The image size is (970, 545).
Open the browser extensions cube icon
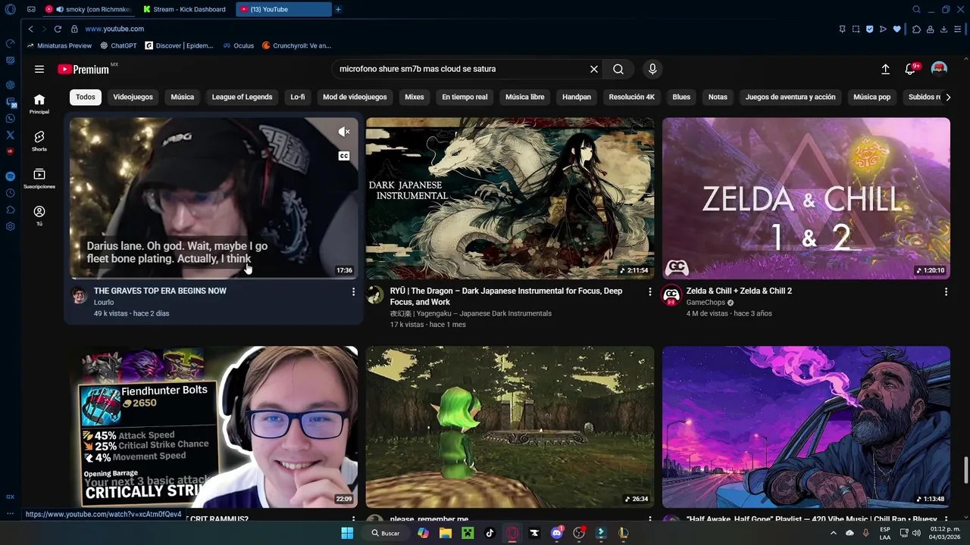pos(916,29)
